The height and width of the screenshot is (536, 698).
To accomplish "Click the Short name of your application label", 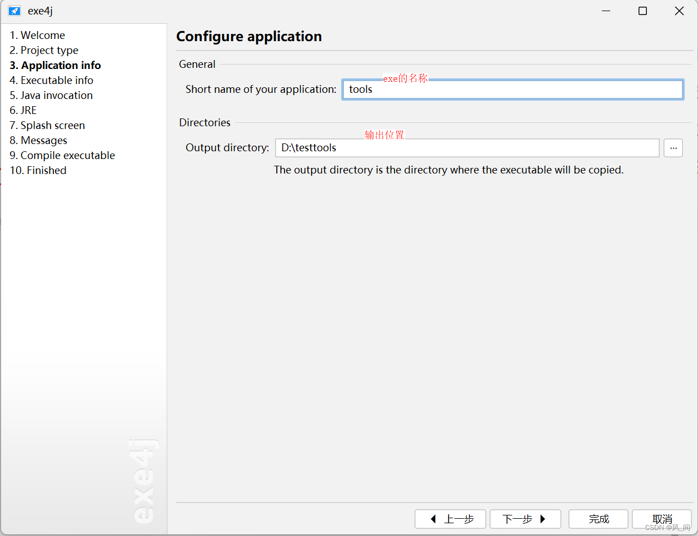I will pos(261,89).
